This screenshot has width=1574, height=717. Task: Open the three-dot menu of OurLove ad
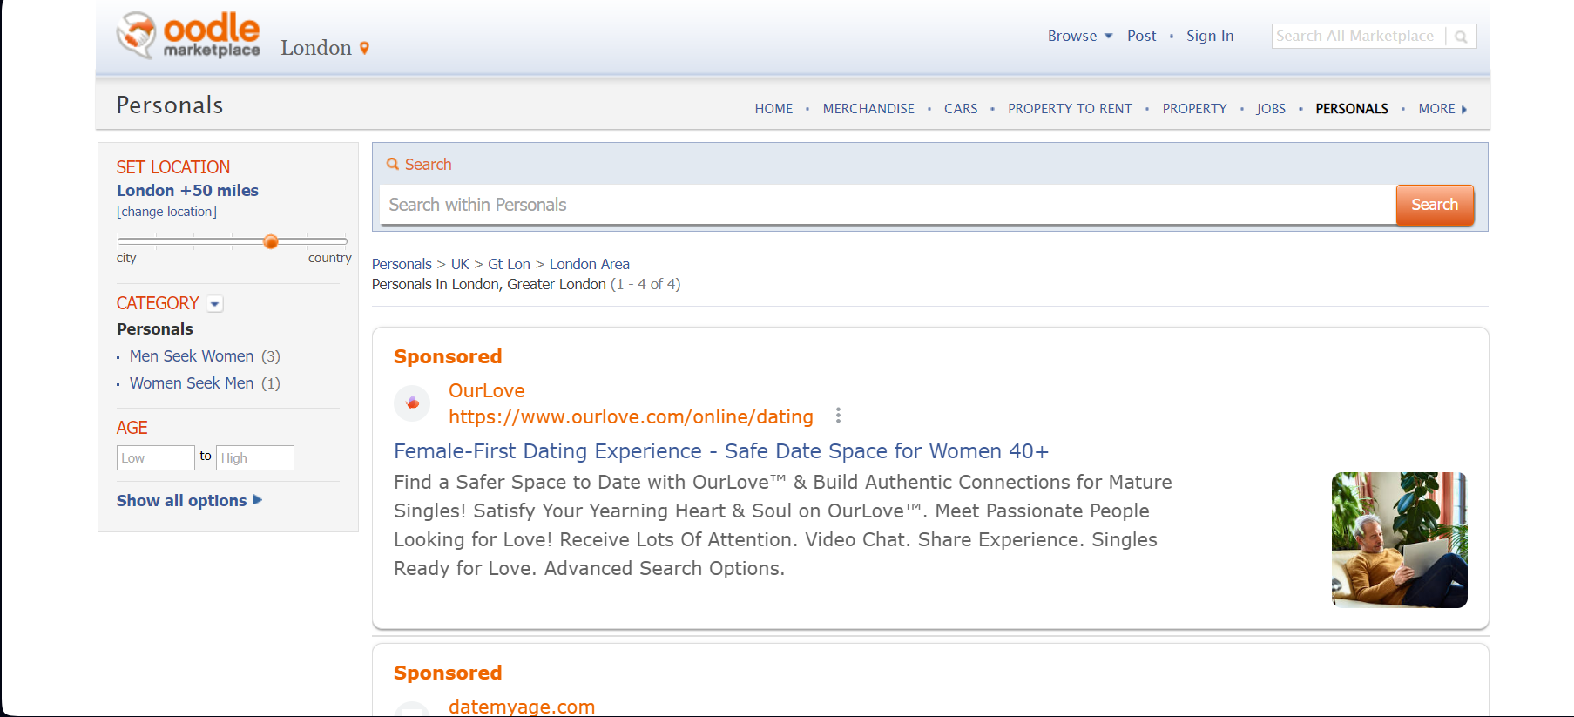coord(838,416)
